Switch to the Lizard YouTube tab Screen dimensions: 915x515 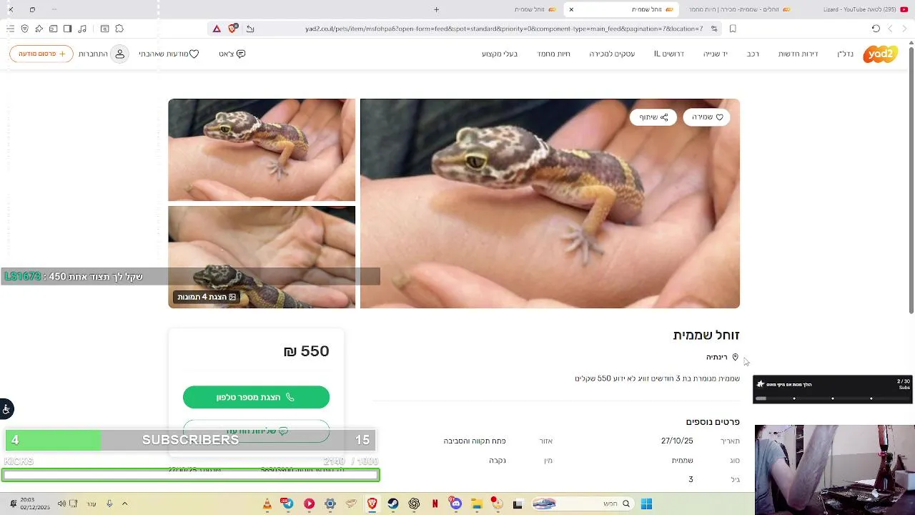[x=865, y=9]
